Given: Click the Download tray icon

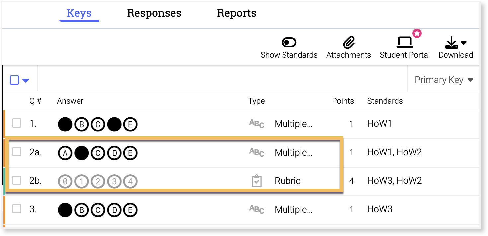Looking at the screenshot, I should click(451, 43).
